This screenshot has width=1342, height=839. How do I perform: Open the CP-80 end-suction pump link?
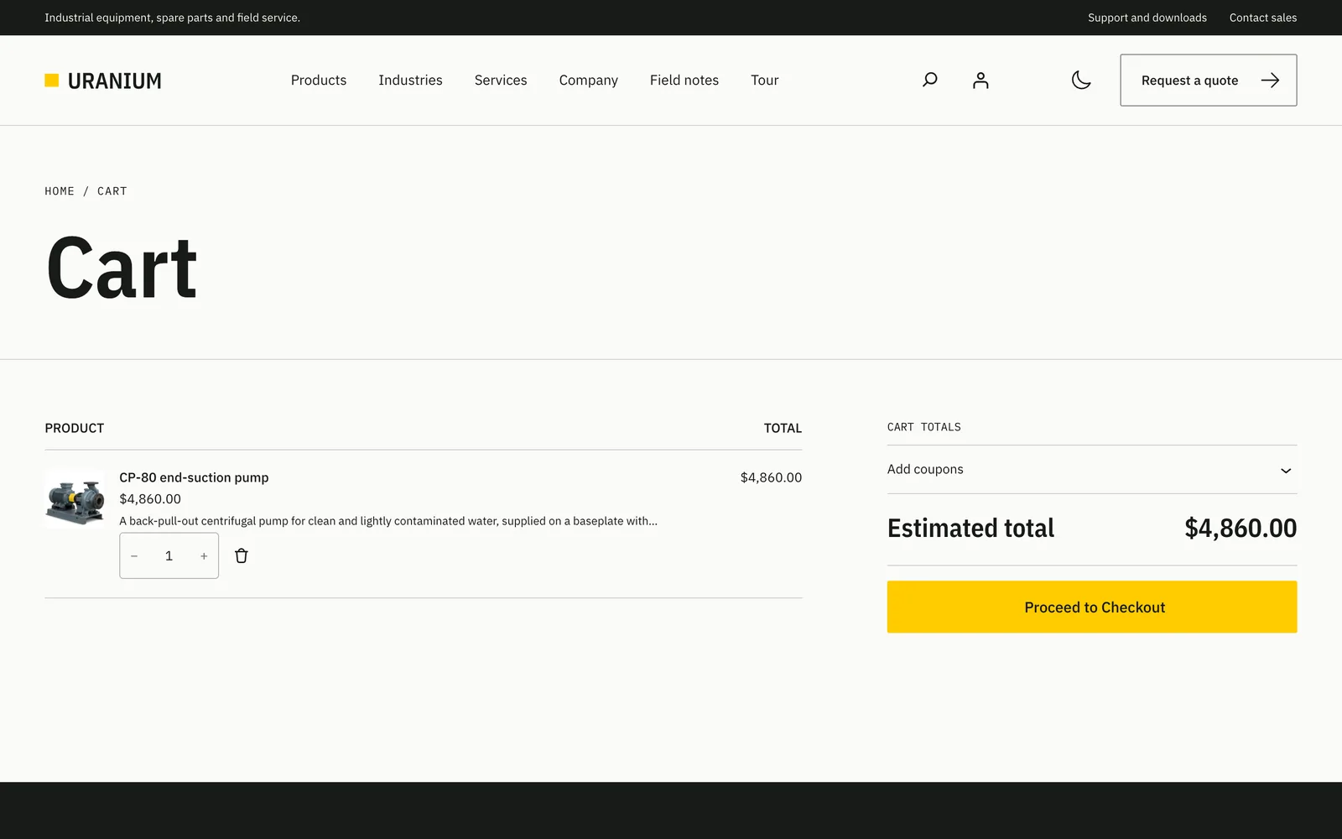coord(194,477)
